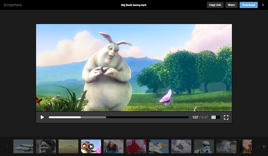Image resolution: width=268 pixels, height=156 pixels.
Task: Open the red lips woman thumbnail
Action: point(245,146)
